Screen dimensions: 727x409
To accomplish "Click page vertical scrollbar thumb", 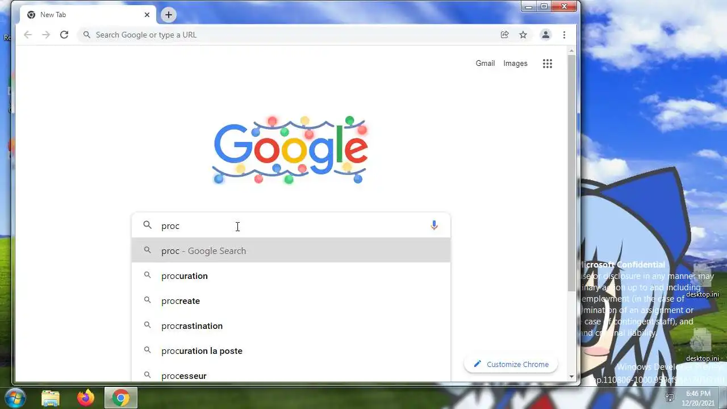I will (x=572, y=173).
